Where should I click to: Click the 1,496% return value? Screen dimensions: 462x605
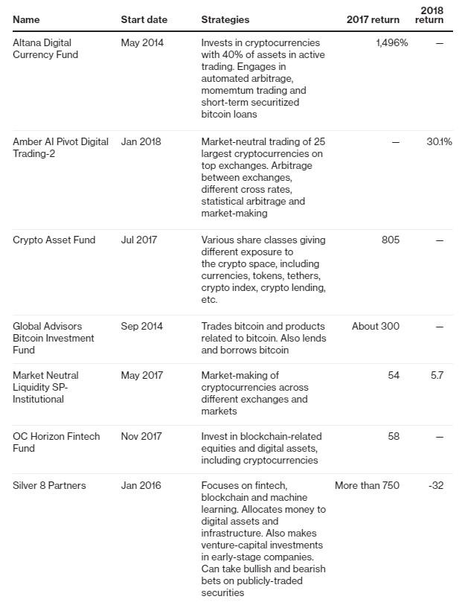[x=392, y=43]
